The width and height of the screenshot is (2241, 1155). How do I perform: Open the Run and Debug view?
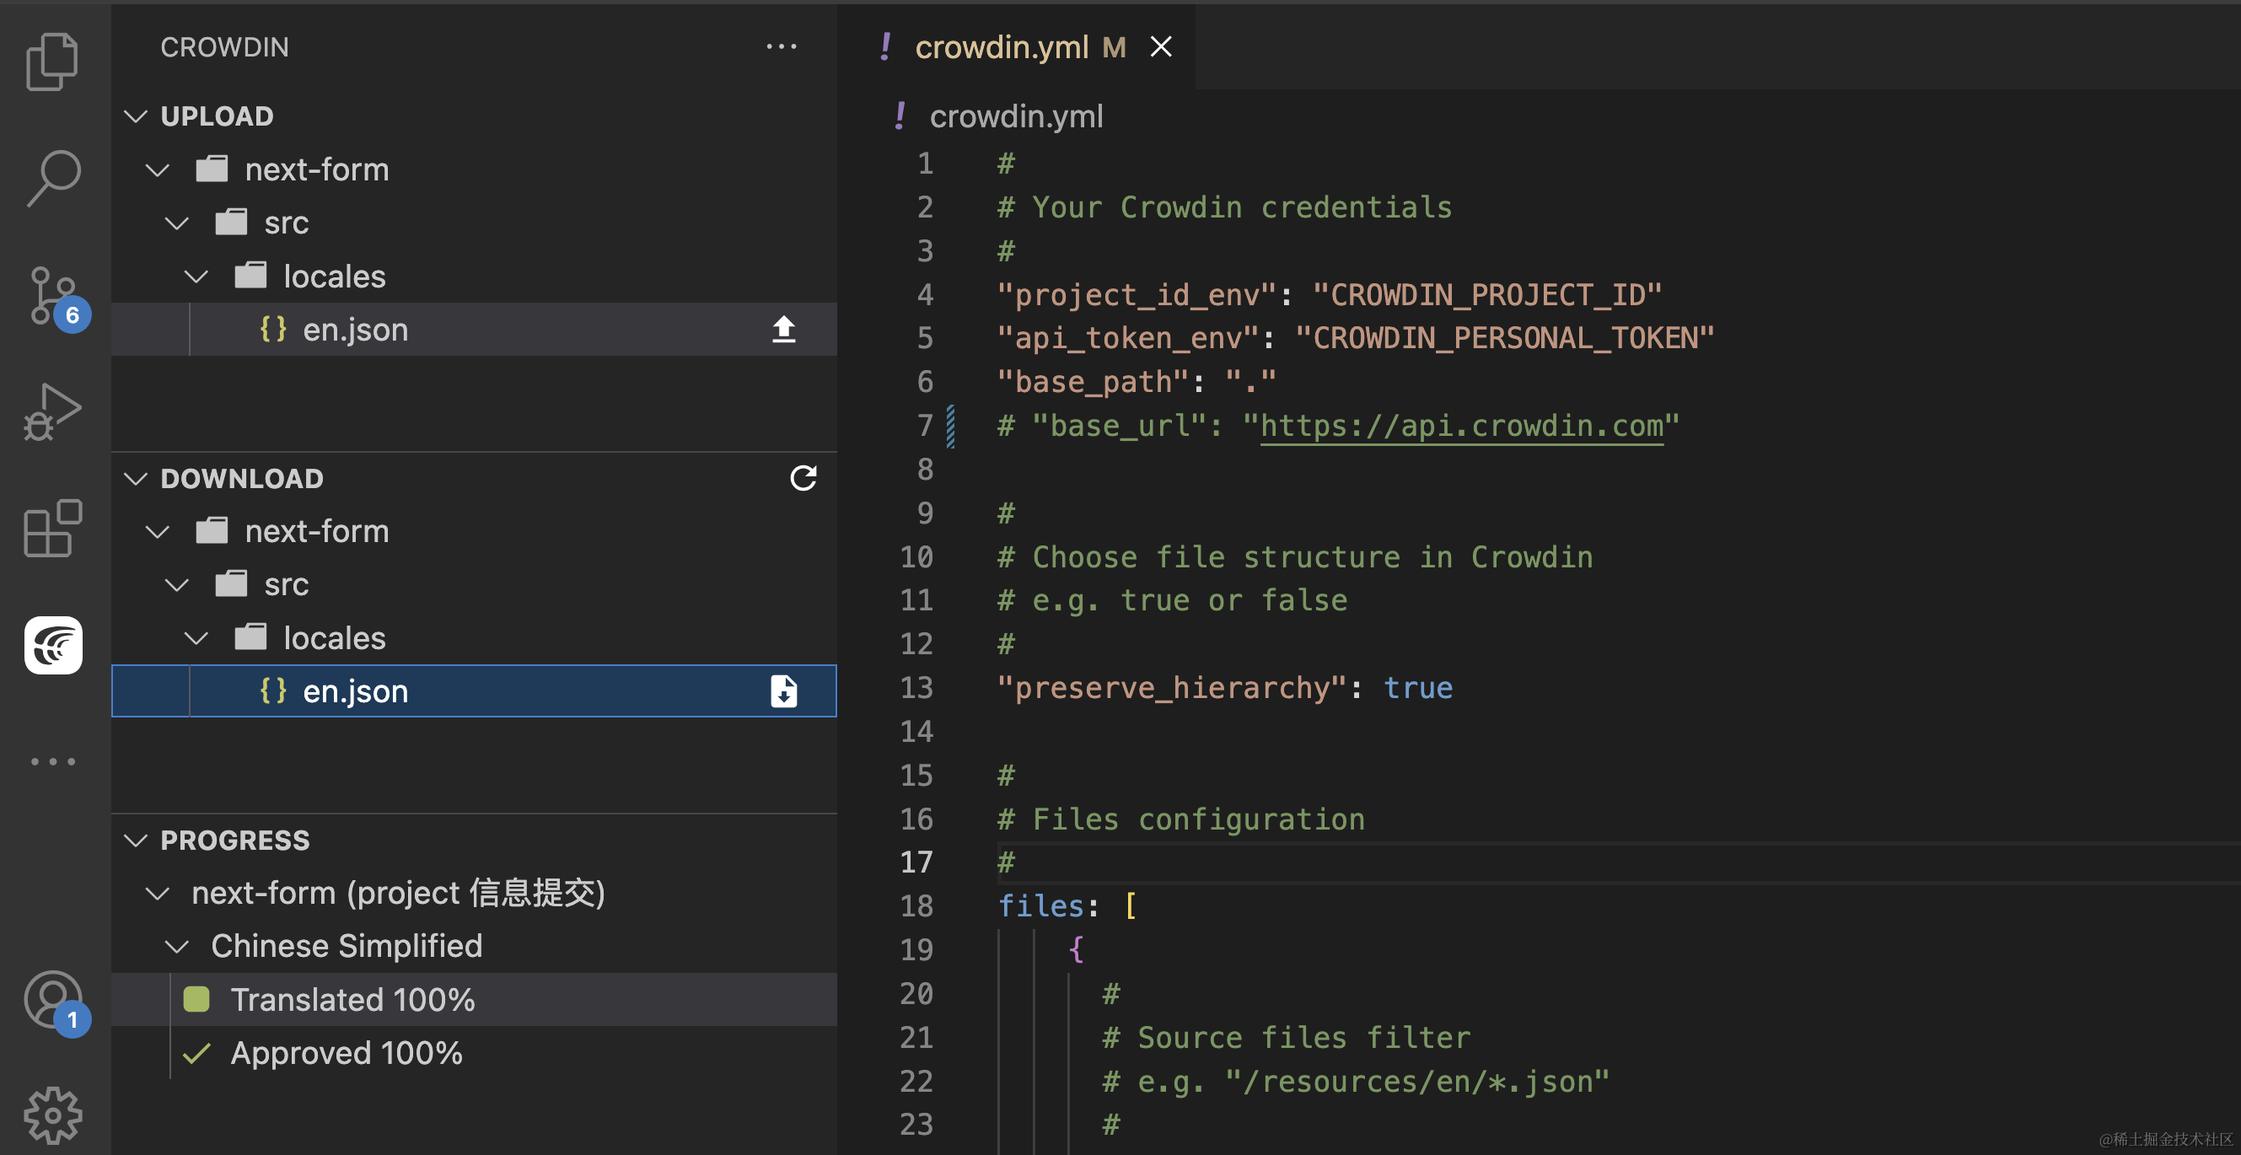coord(52,412)
